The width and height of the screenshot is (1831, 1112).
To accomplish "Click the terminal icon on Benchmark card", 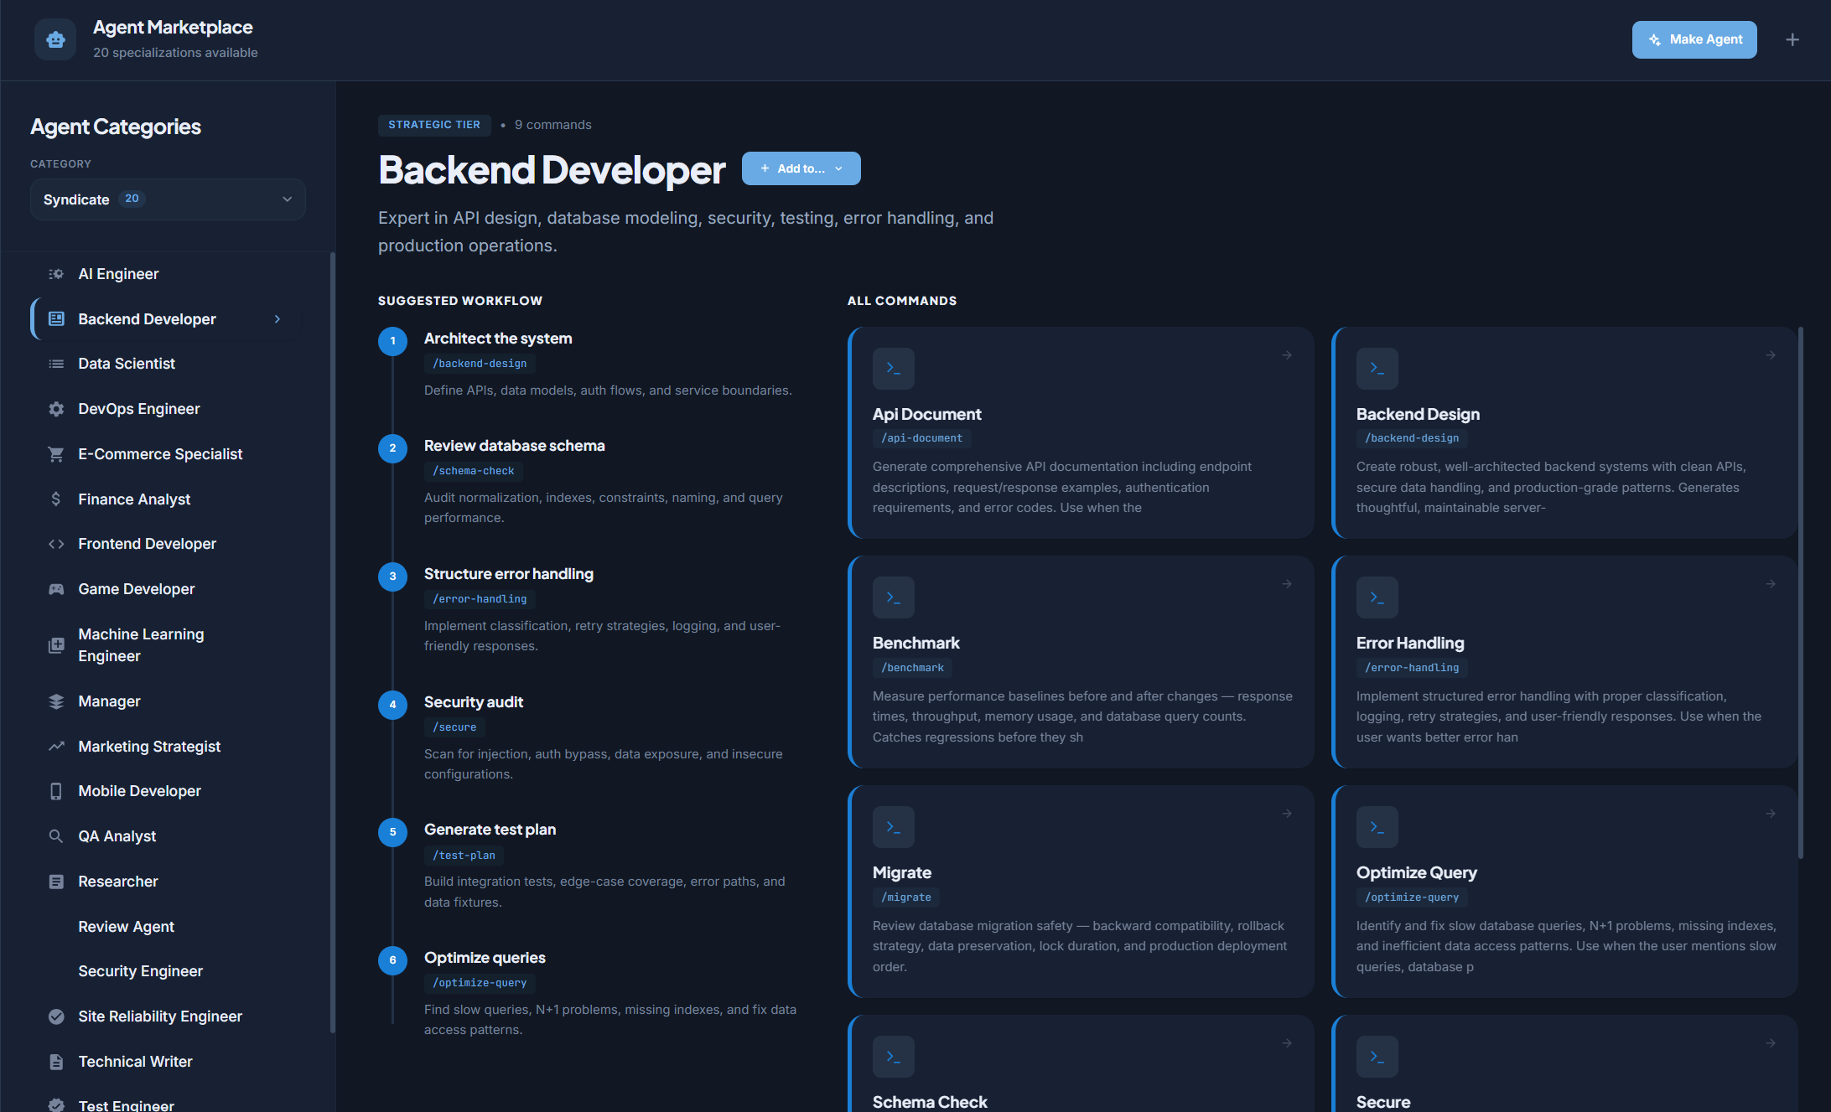I will (x=894, y=597).
